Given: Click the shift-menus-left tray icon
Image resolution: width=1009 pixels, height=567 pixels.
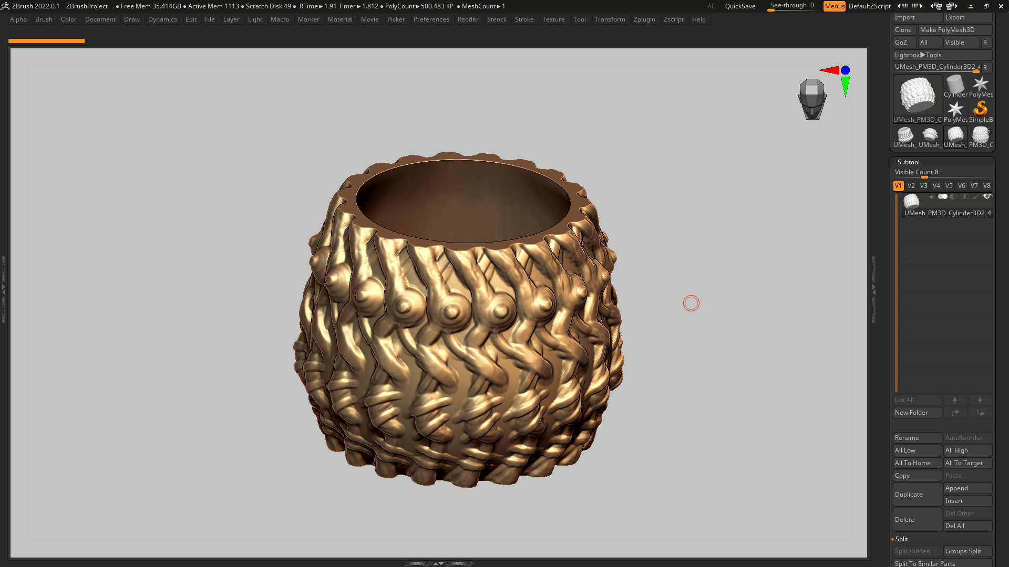Looking at the screenshot, I should coord(902,6).
